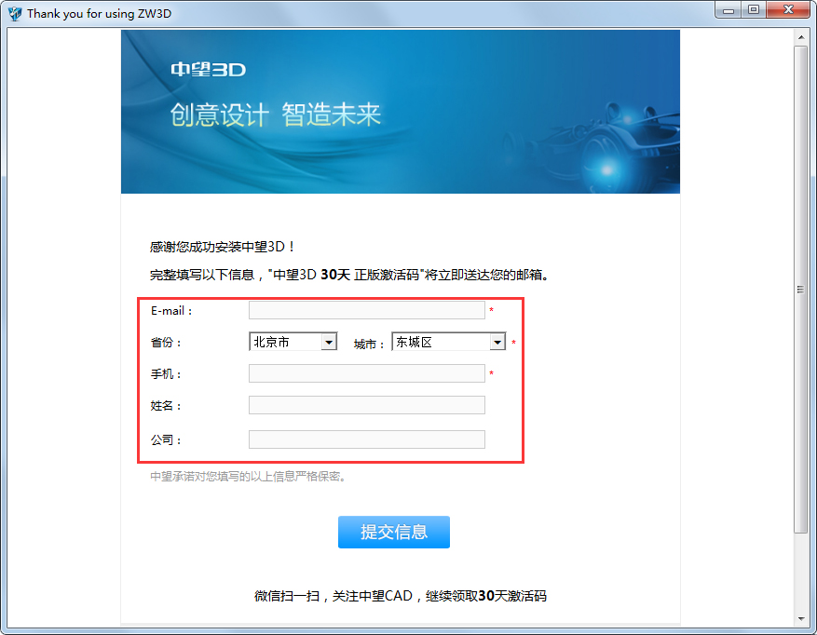Click the ZW3D app icon in title bar
Image resolution: width=817 pixels, height=635 pixels.
coord(15,13)
